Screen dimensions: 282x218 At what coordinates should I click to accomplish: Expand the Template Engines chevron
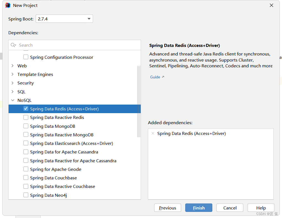pos(12,74)
